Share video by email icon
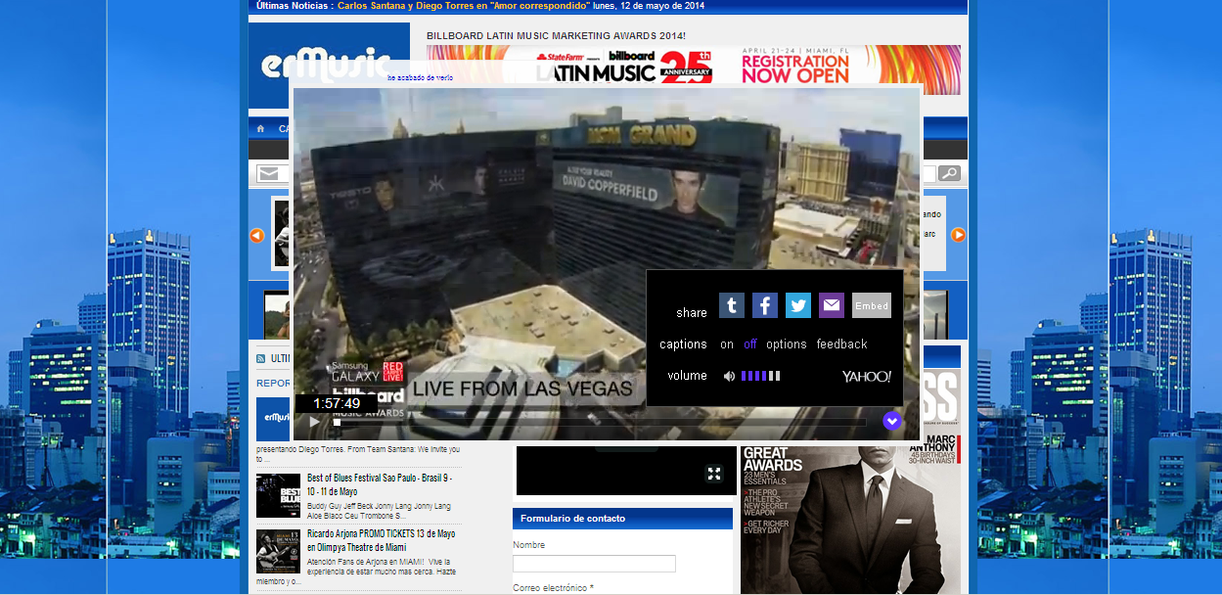 (x=832, y=305)
